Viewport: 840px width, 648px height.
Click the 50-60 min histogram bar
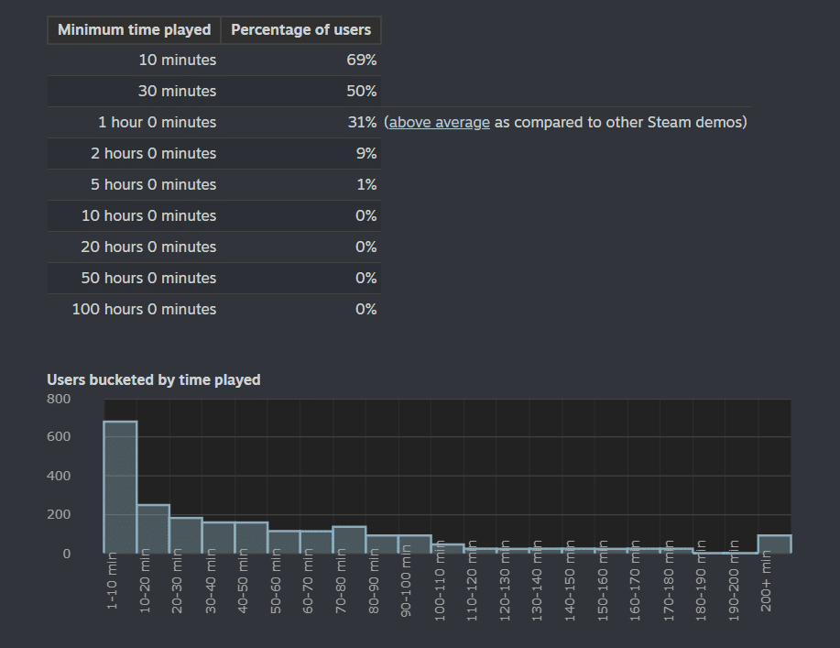point(284,542)
